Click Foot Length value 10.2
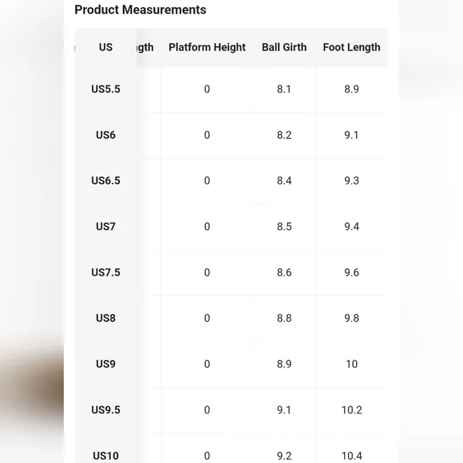Screen dimensions: 463x463 point(351,410)
